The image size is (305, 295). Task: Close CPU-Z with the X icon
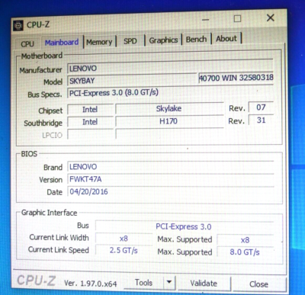(x=271, y=18)
